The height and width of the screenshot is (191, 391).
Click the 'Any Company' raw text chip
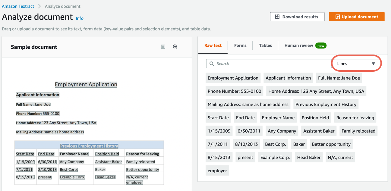(x=282, y=131)
